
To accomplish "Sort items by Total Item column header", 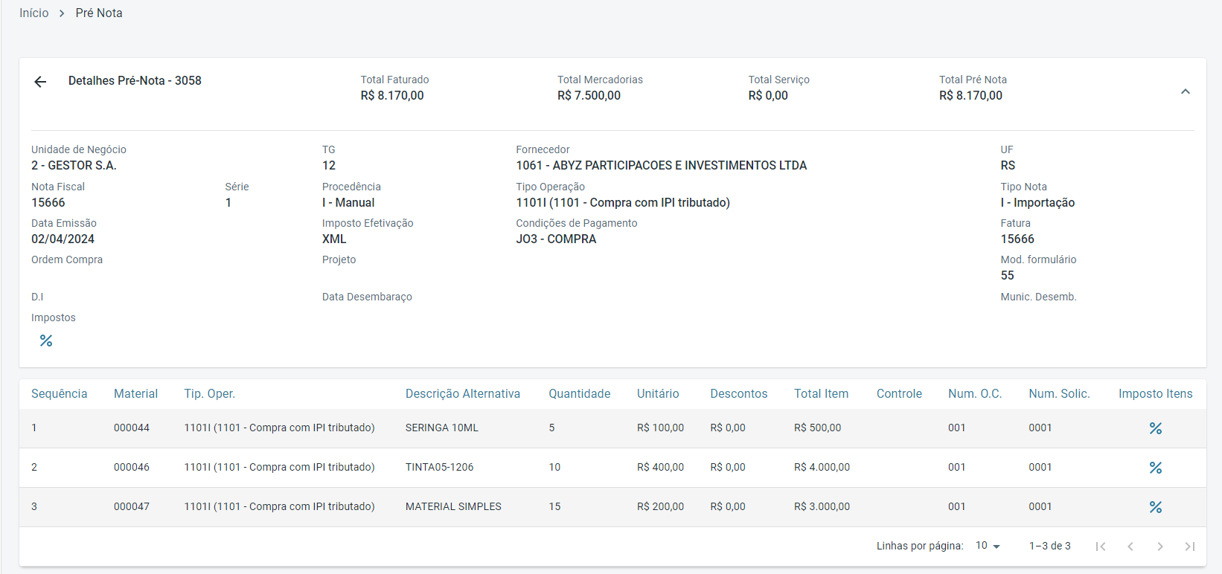I will (x=821, y=394).
